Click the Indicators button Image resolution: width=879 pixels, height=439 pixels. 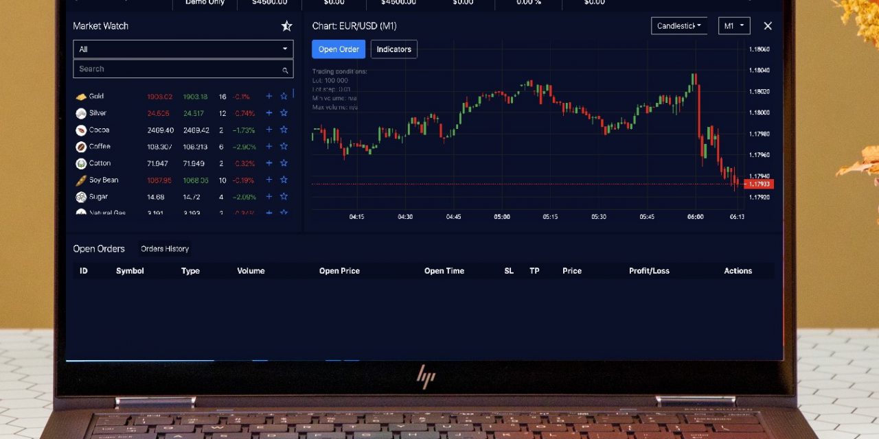(394, 49)
